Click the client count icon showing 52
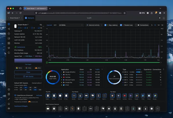The width and height of the screenshot is (173, 118). pos(39,28)
